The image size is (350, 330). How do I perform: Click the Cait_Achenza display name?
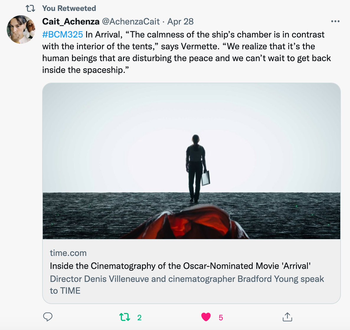(x=71, y=22)
